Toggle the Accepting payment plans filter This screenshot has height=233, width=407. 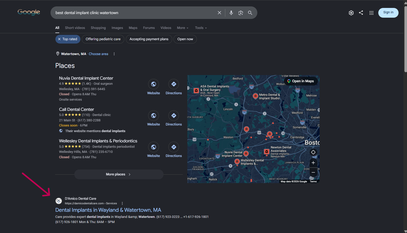(x=149, y=39)
